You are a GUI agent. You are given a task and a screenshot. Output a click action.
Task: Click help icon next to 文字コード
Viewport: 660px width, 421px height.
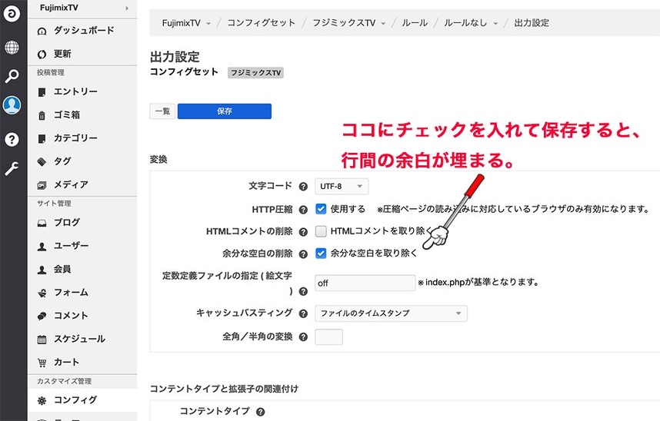click(303, 187)
